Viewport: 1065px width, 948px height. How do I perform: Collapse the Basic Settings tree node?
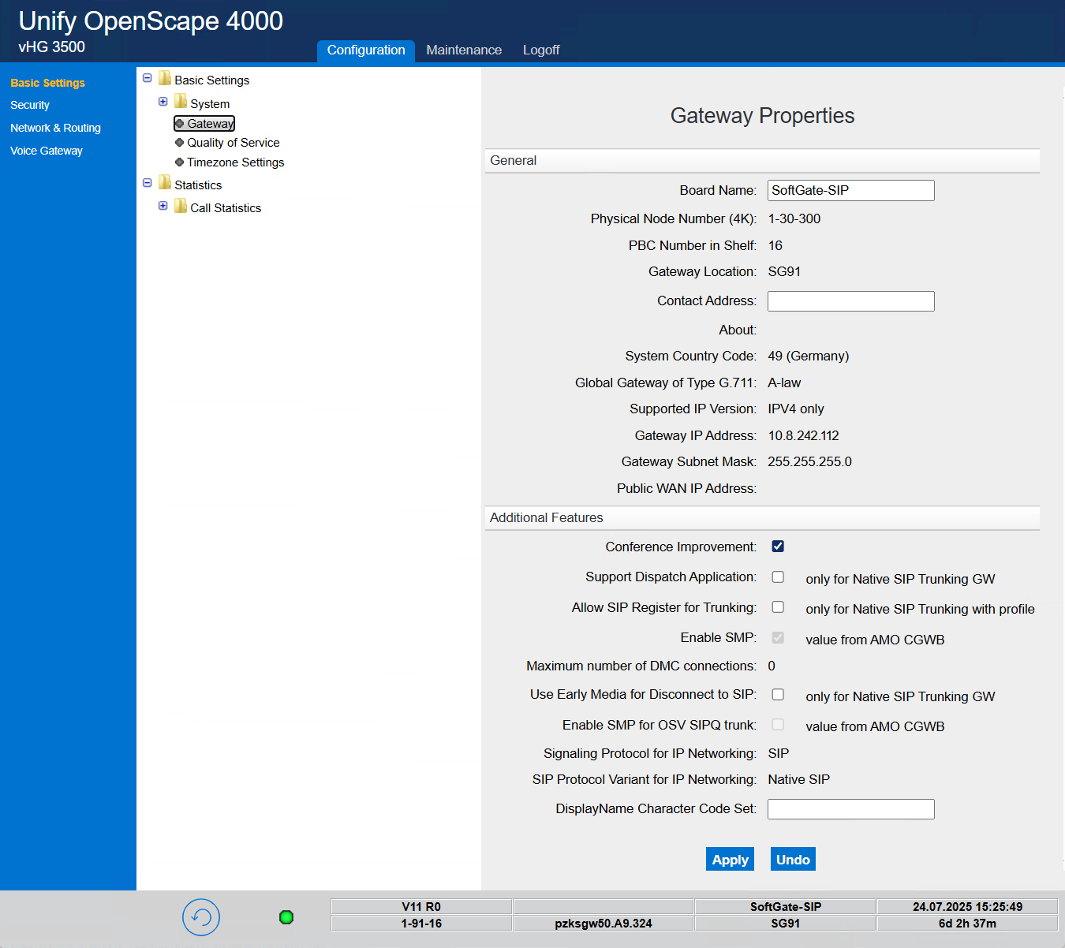(x=148, y=78)
